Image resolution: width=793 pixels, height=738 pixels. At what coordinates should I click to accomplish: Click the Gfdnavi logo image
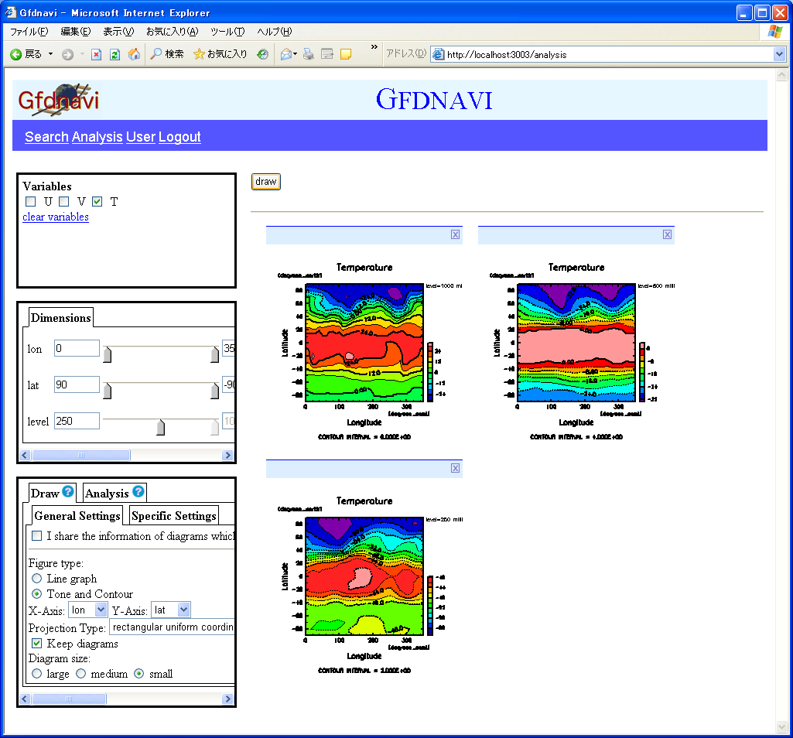tap(58, 100)
